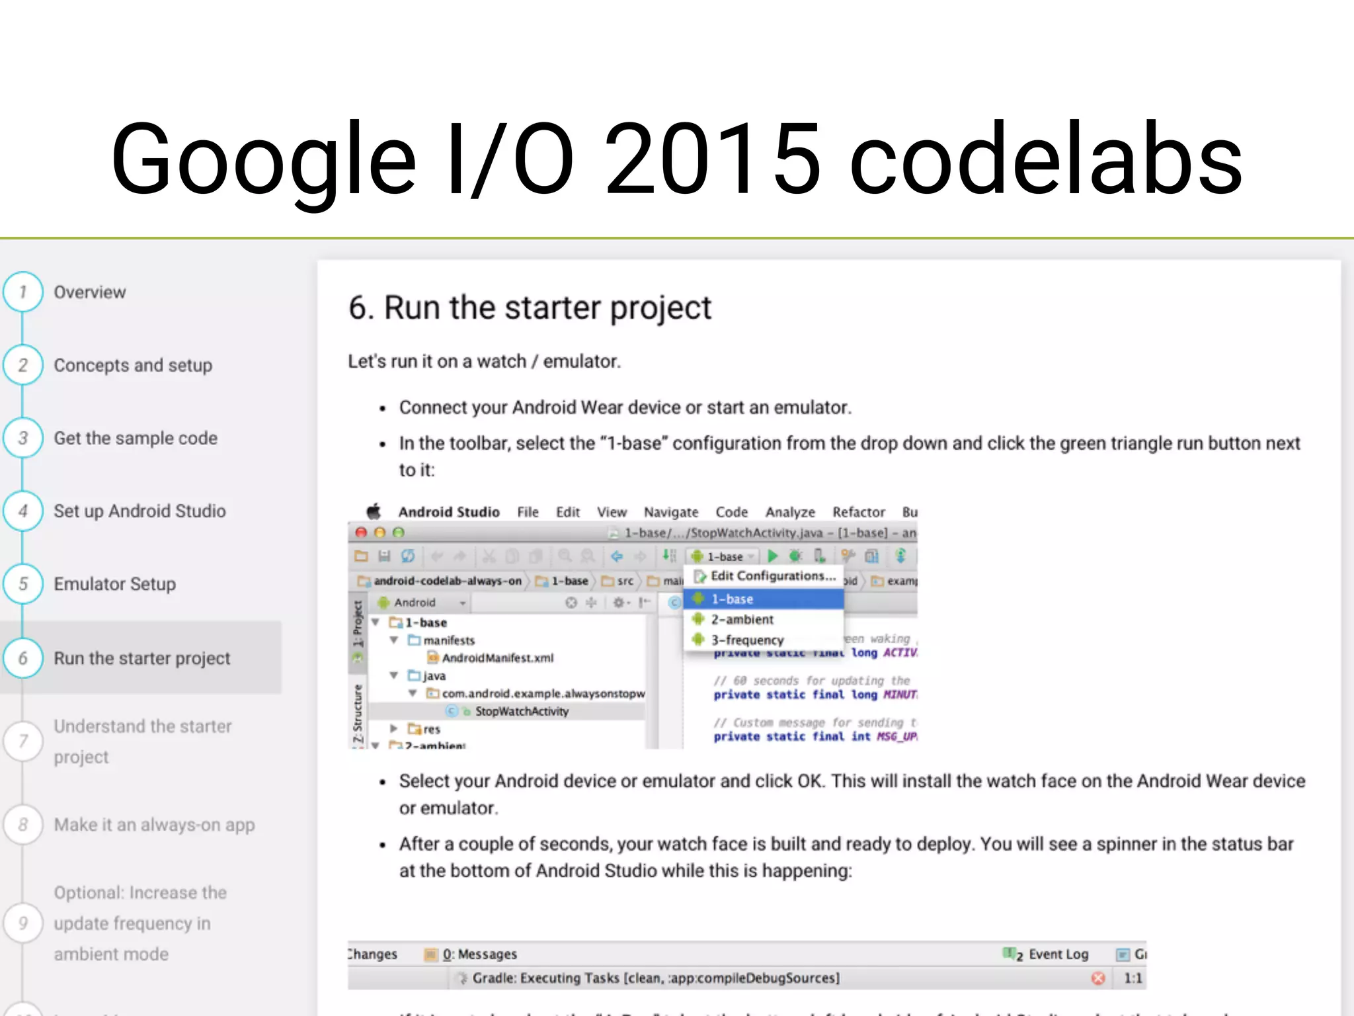Click the Save All disk icon

(384, 556)
